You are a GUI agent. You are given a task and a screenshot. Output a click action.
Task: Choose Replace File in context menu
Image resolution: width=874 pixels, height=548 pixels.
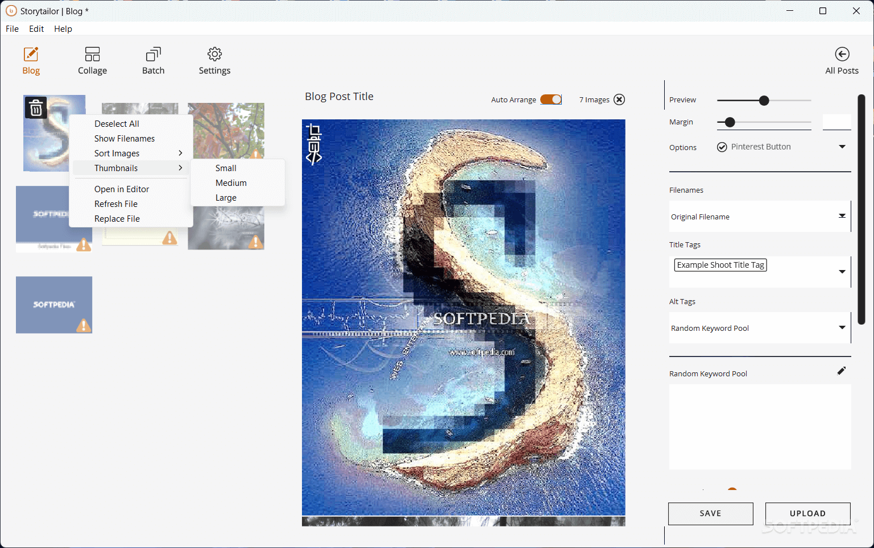[131, 219]
